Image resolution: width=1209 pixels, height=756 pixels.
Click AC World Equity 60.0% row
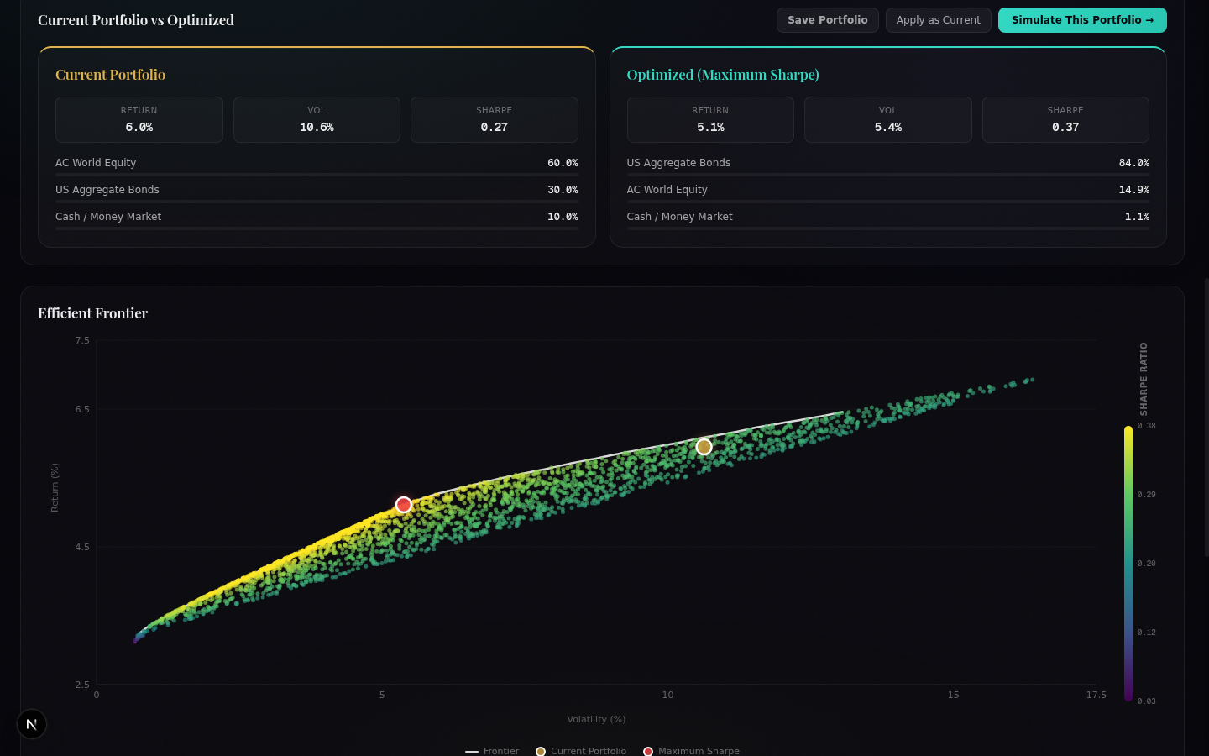pos(317,165)
